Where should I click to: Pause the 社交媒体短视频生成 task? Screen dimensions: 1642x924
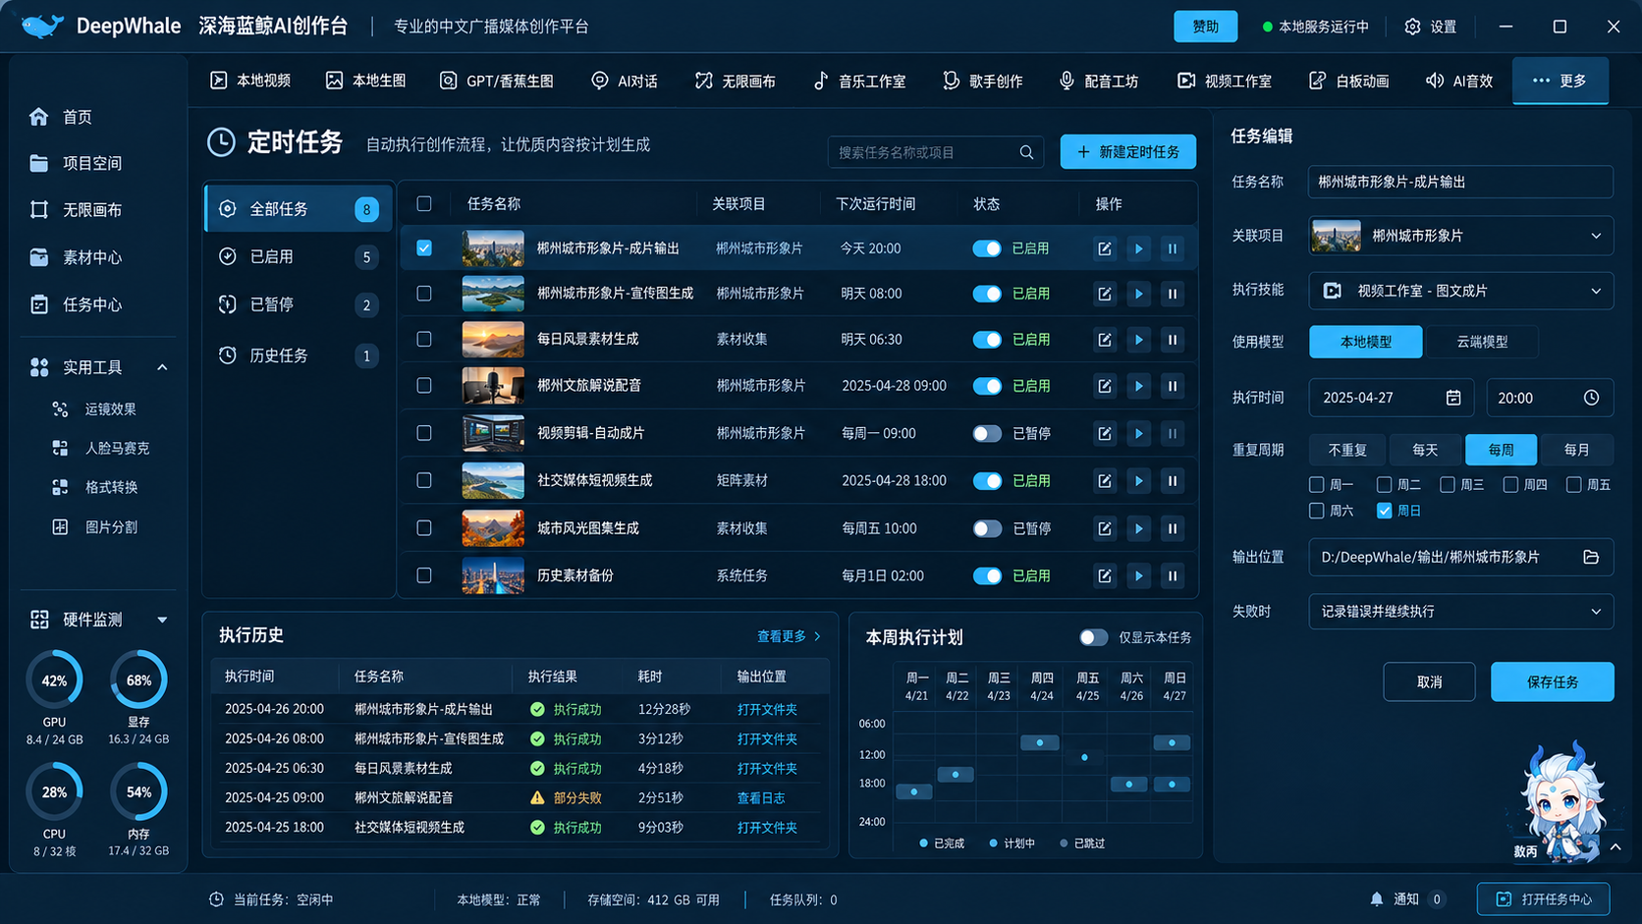point(1172,481)
